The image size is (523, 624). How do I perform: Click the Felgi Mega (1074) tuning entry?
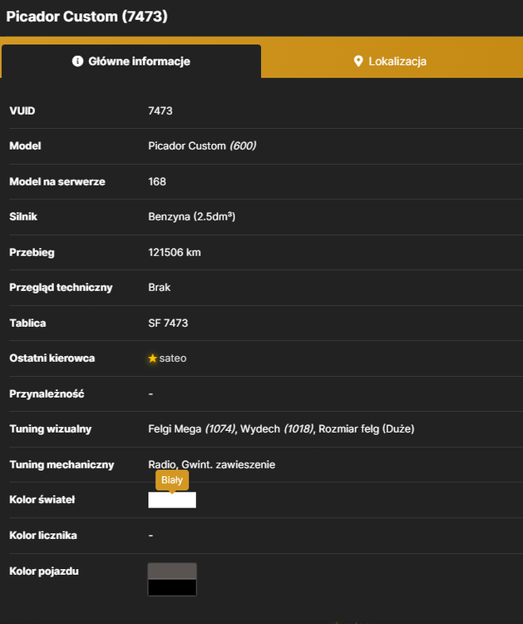tap(192, 429)
